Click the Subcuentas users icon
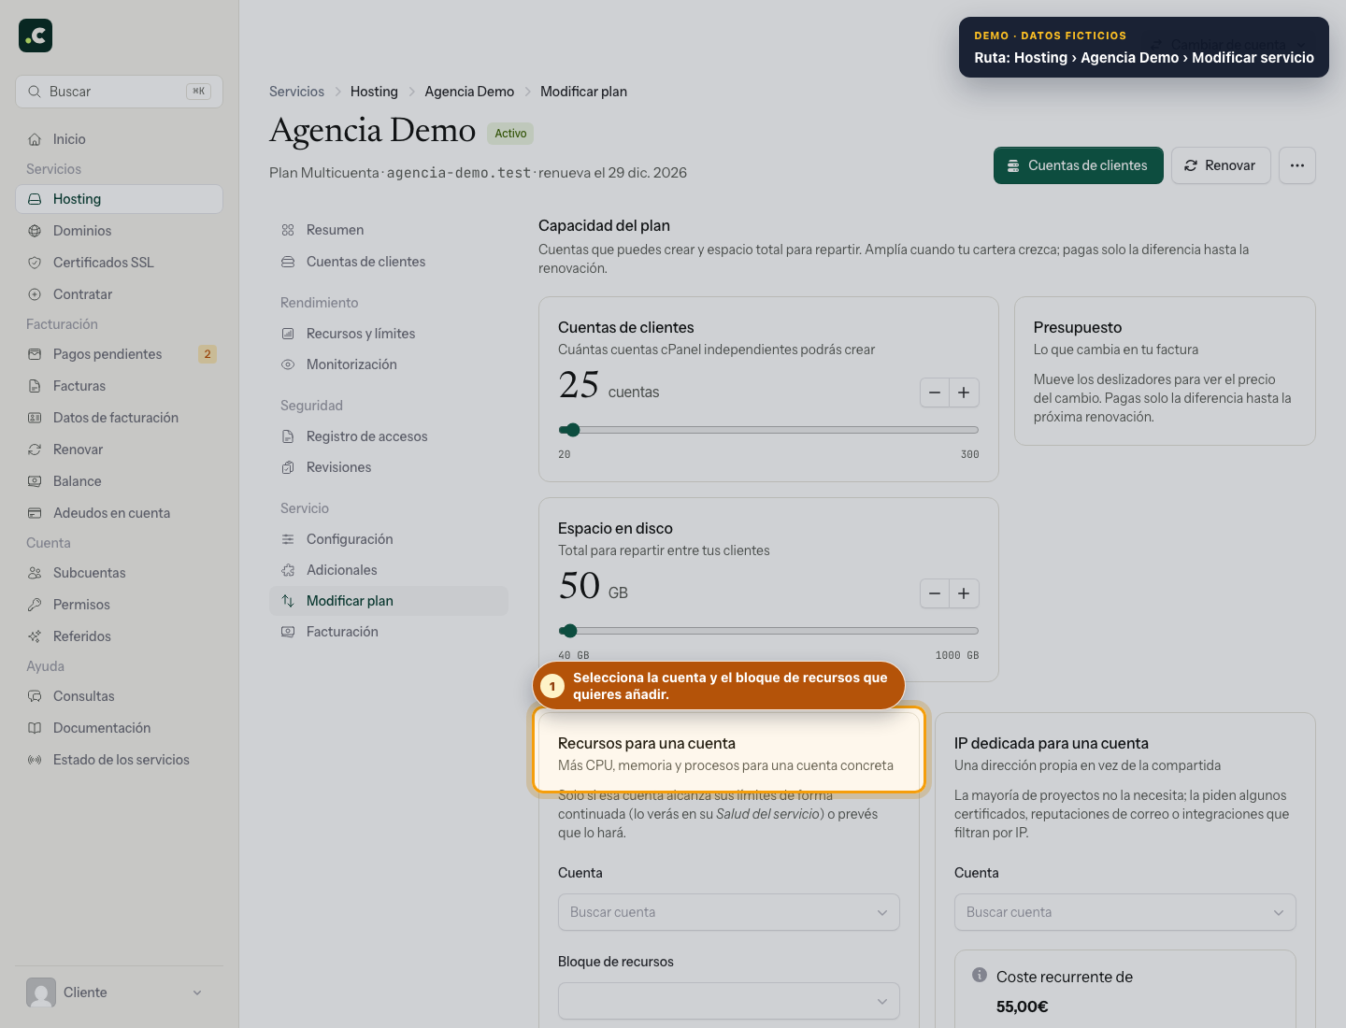The width and height of the screenshot is (1346, 1028). point(35,573)
